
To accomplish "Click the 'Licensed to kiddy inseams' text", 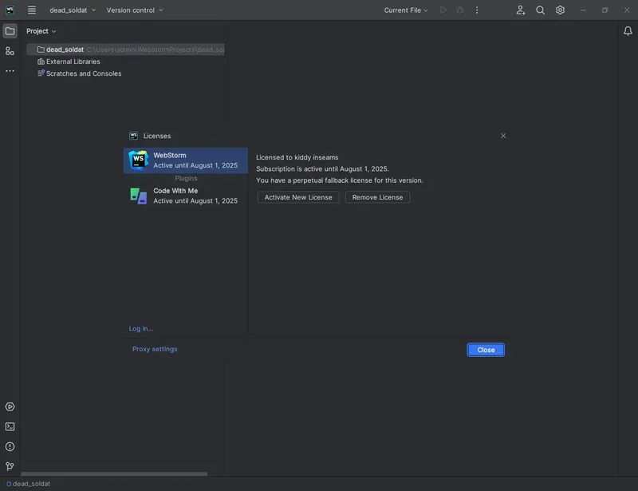I will [297, 157].
